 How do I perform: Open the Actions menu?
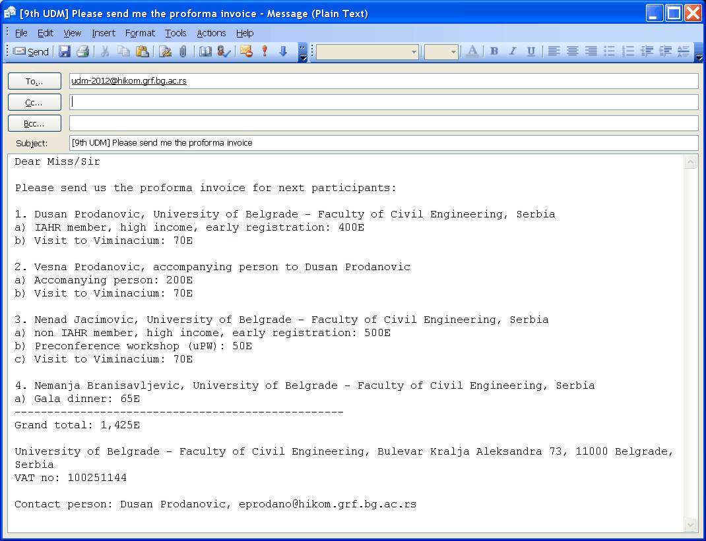click(x=211, y=33)
